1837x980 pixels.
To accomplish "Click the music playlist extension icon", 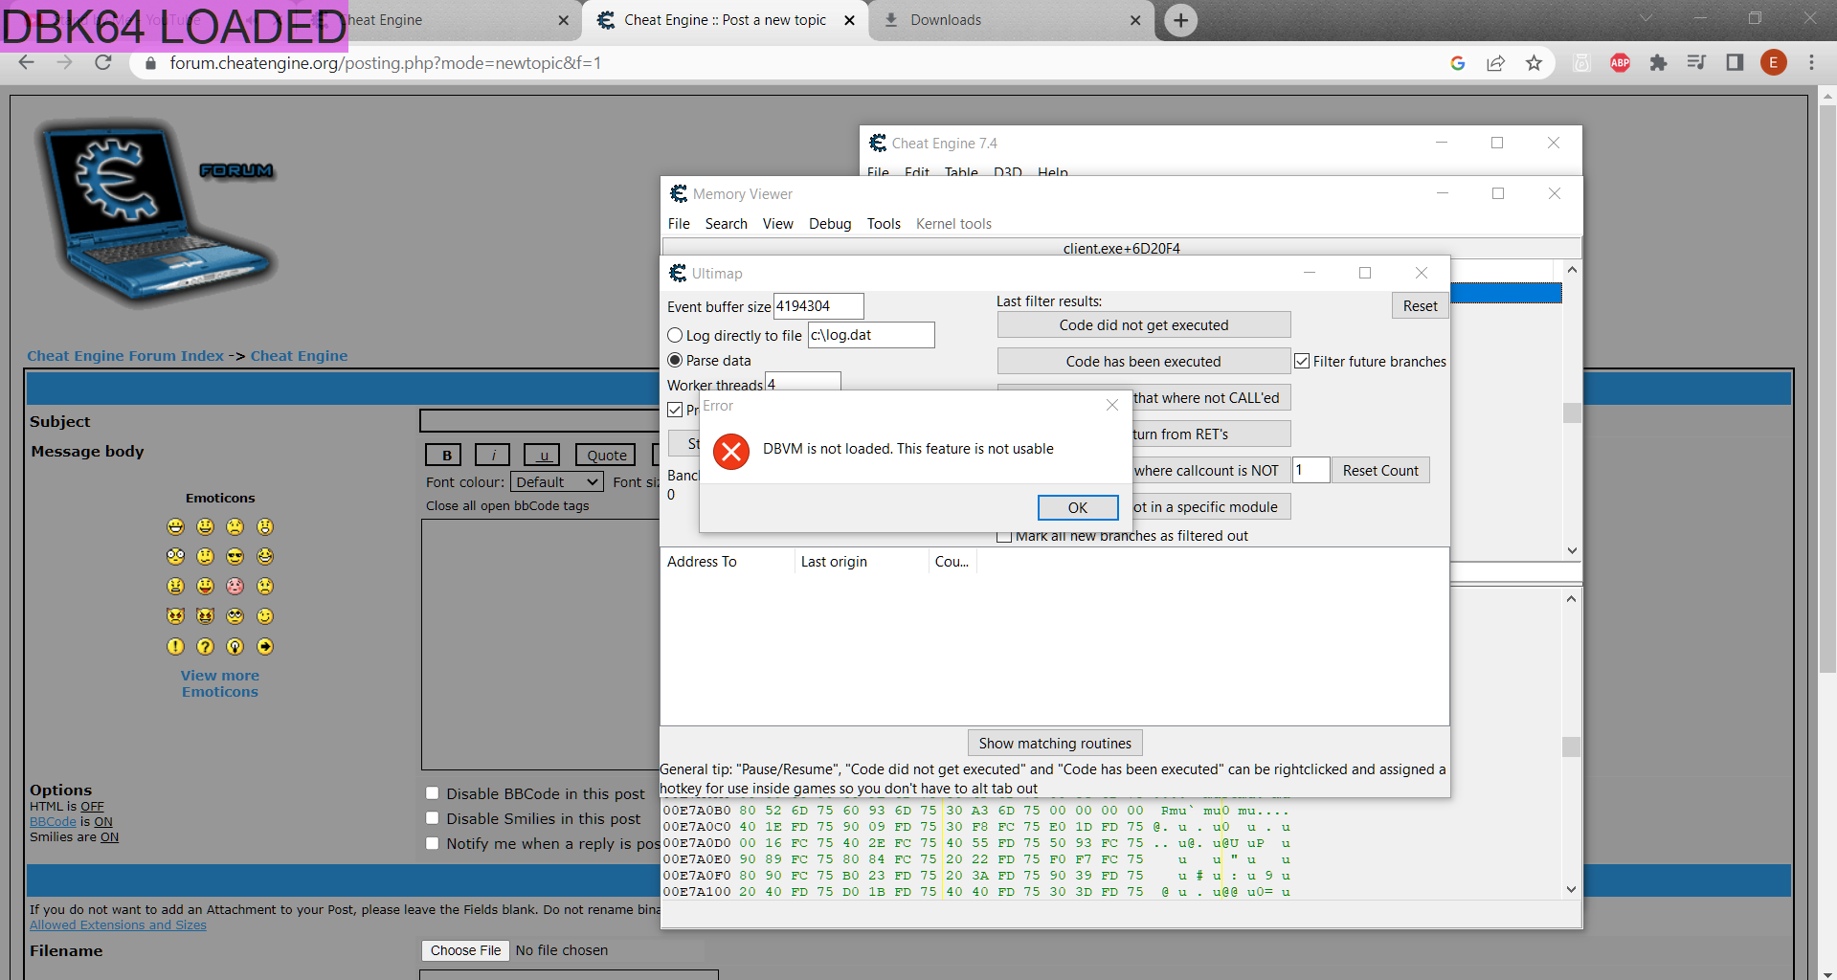I will pos(1696,62).
